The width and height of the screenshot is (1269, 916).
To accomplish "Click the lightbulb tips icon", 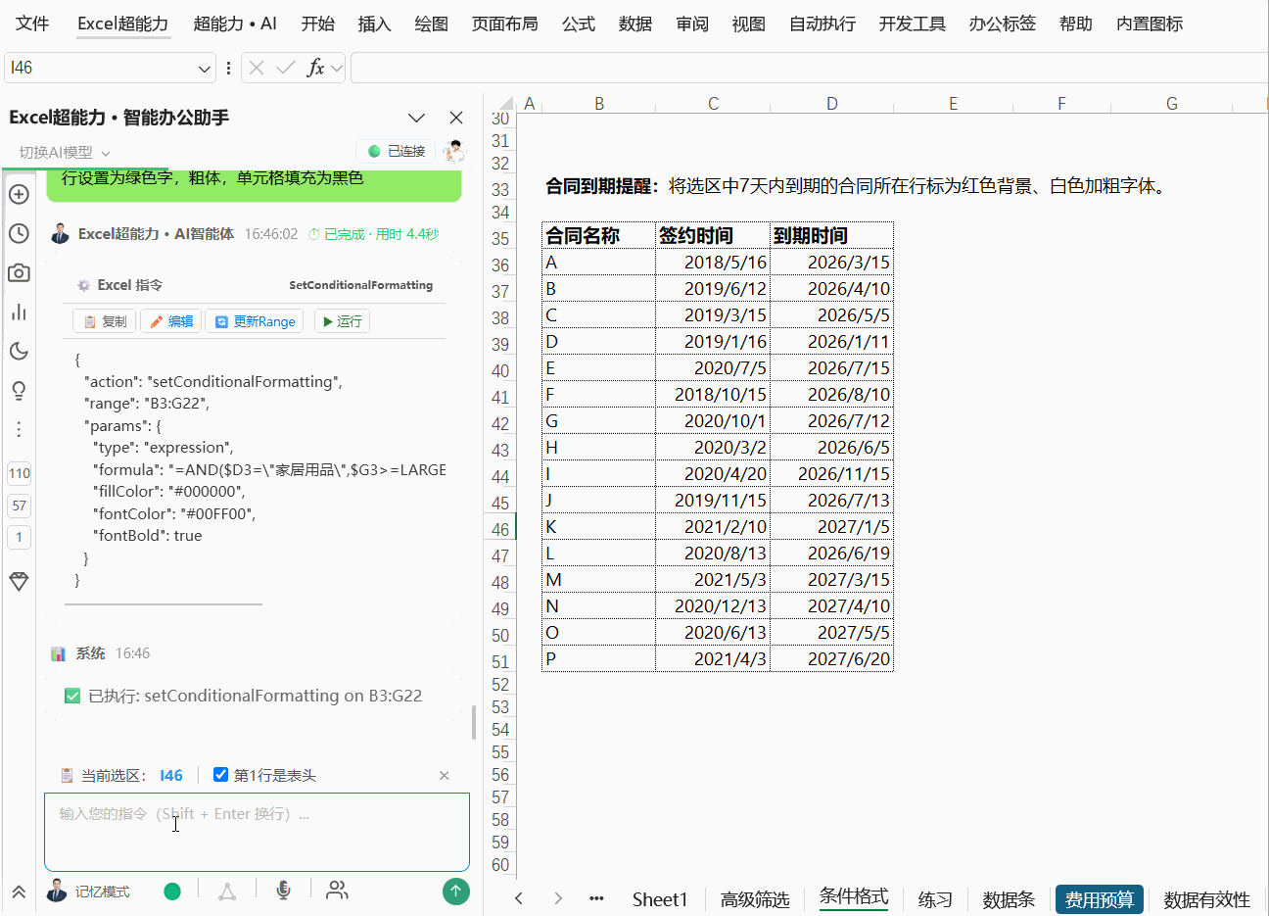I will [x=19, y=391].
